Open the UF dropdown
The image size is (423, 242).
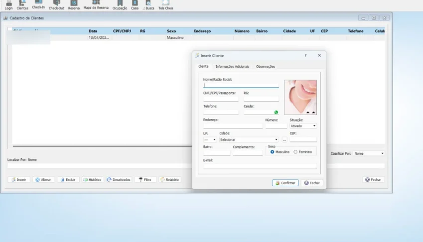tap(210, 139)
